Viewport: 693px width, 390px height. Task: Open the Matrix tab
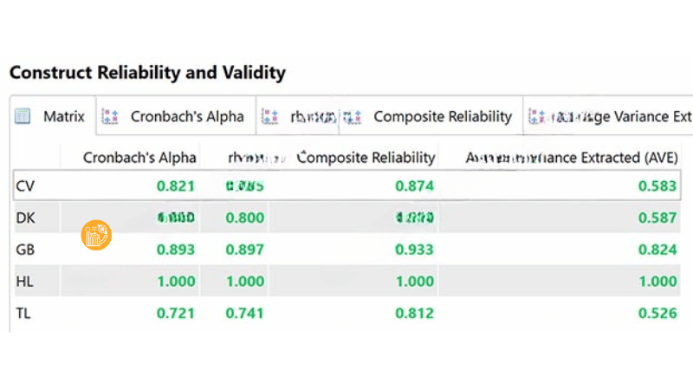[x=63, y=116]
